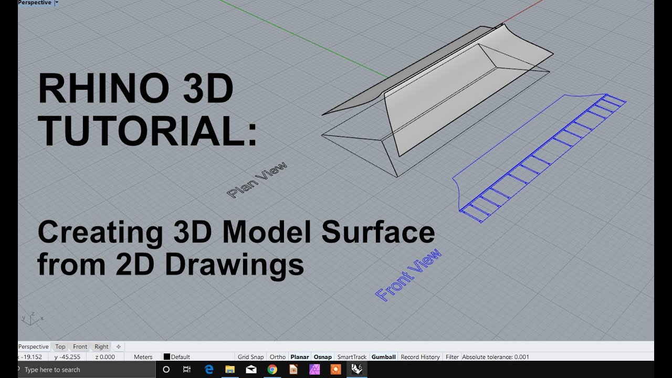Open the selection Filter in status bar
Image resolution: width=672 pixels, height=378 pixels.
(452, 357)
